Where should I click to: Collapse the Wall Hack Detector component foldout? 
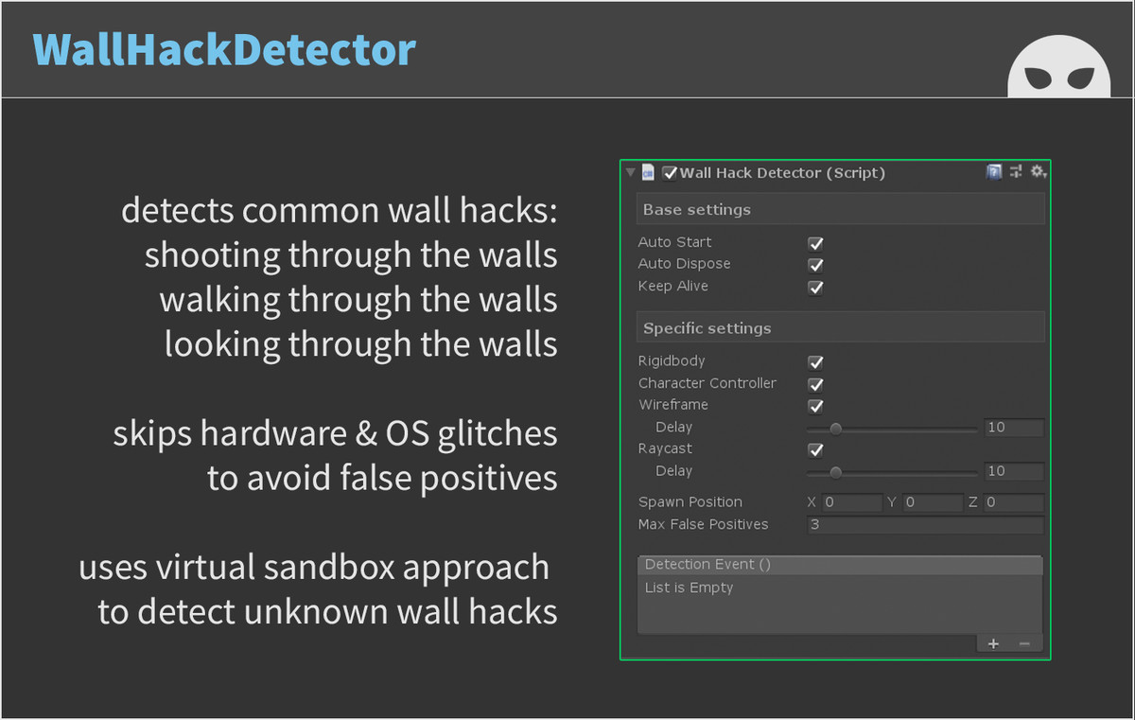tap(631, 173)
